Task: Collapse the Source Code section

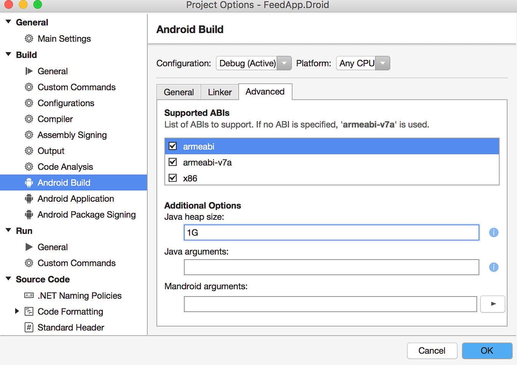Action: pyautogui.click(x=8, y=279)
